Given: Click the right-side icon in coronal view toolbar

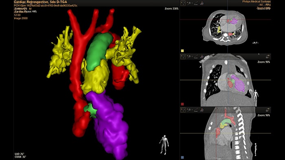Looking at the screenshot, I should (x=267, y=57).
